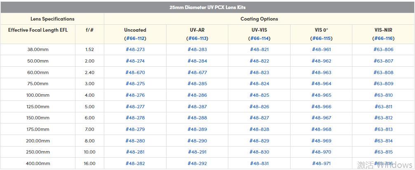
Task: Click the Effective Focal Length EFL header
Action: click(38, 30)
